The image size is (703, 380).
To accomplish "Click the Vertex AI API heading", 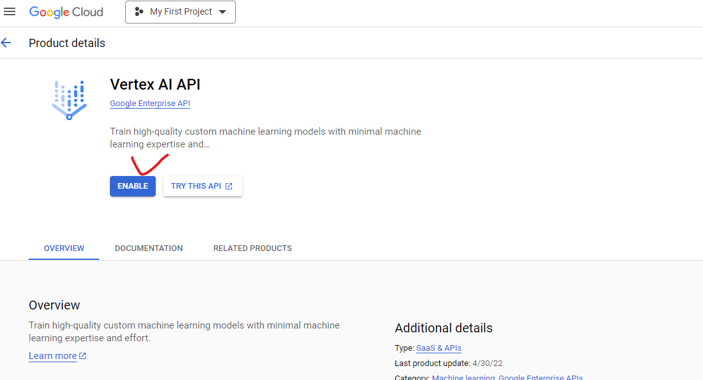I will 155,85.
